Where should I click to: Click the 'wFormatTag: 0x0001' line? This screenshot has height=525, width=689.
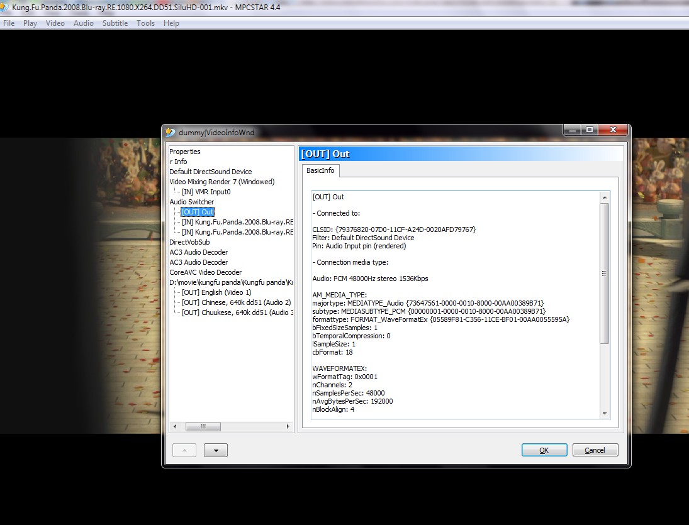(345, 377)
